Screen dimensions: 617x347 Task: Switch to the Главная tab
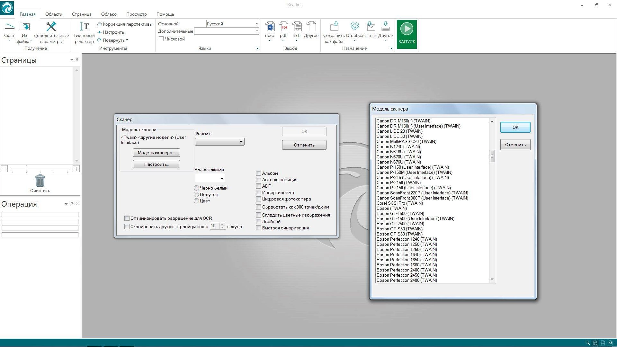pos(28,14)
